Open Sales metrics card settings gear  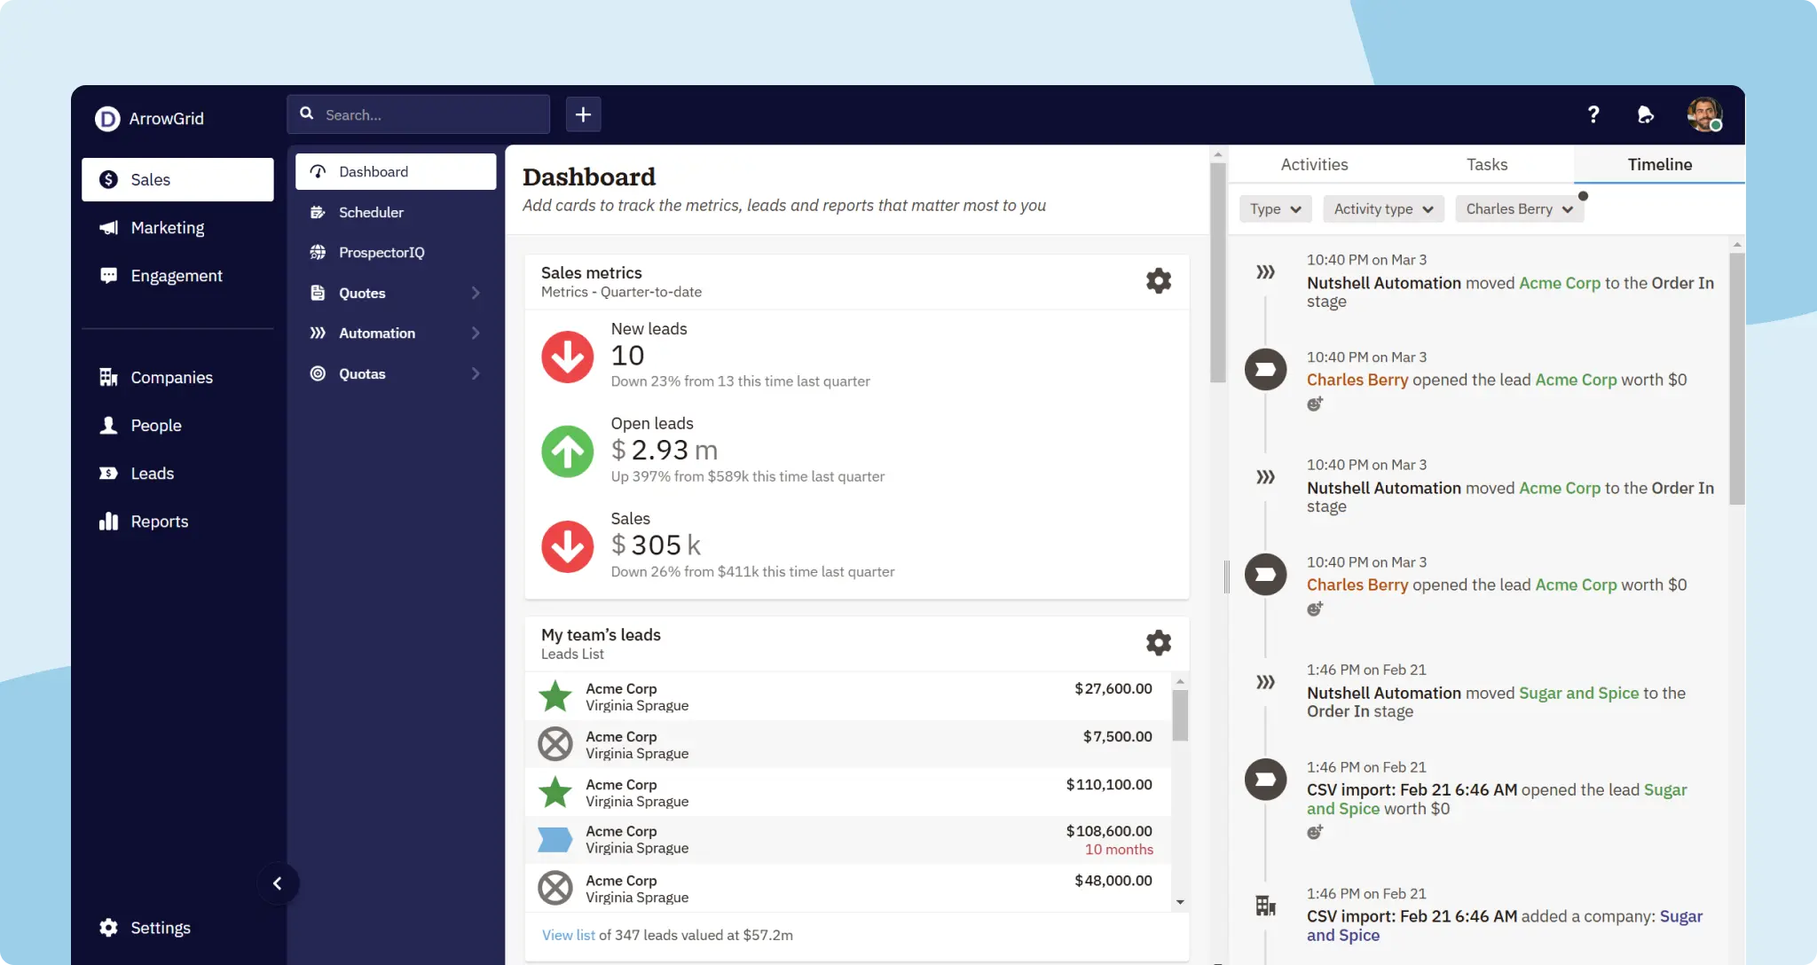pos(1159,280)
